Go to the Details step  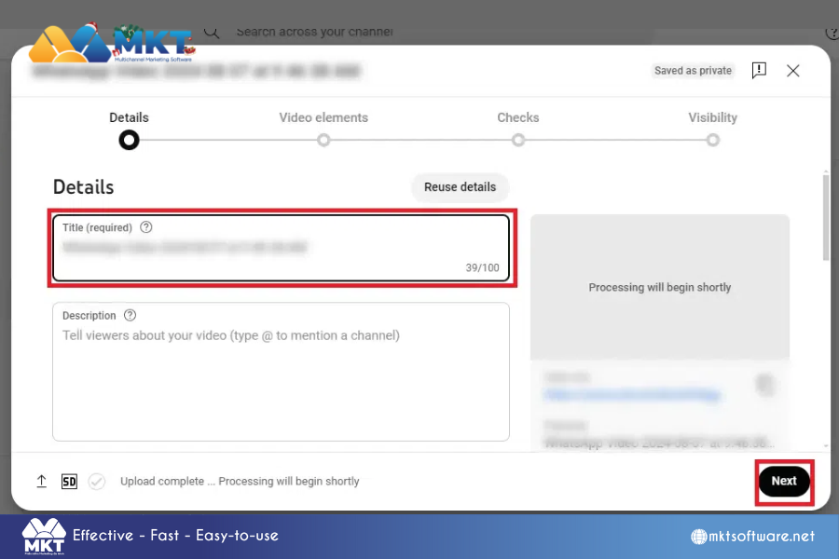pyautogui.click(x=129, y=130)
